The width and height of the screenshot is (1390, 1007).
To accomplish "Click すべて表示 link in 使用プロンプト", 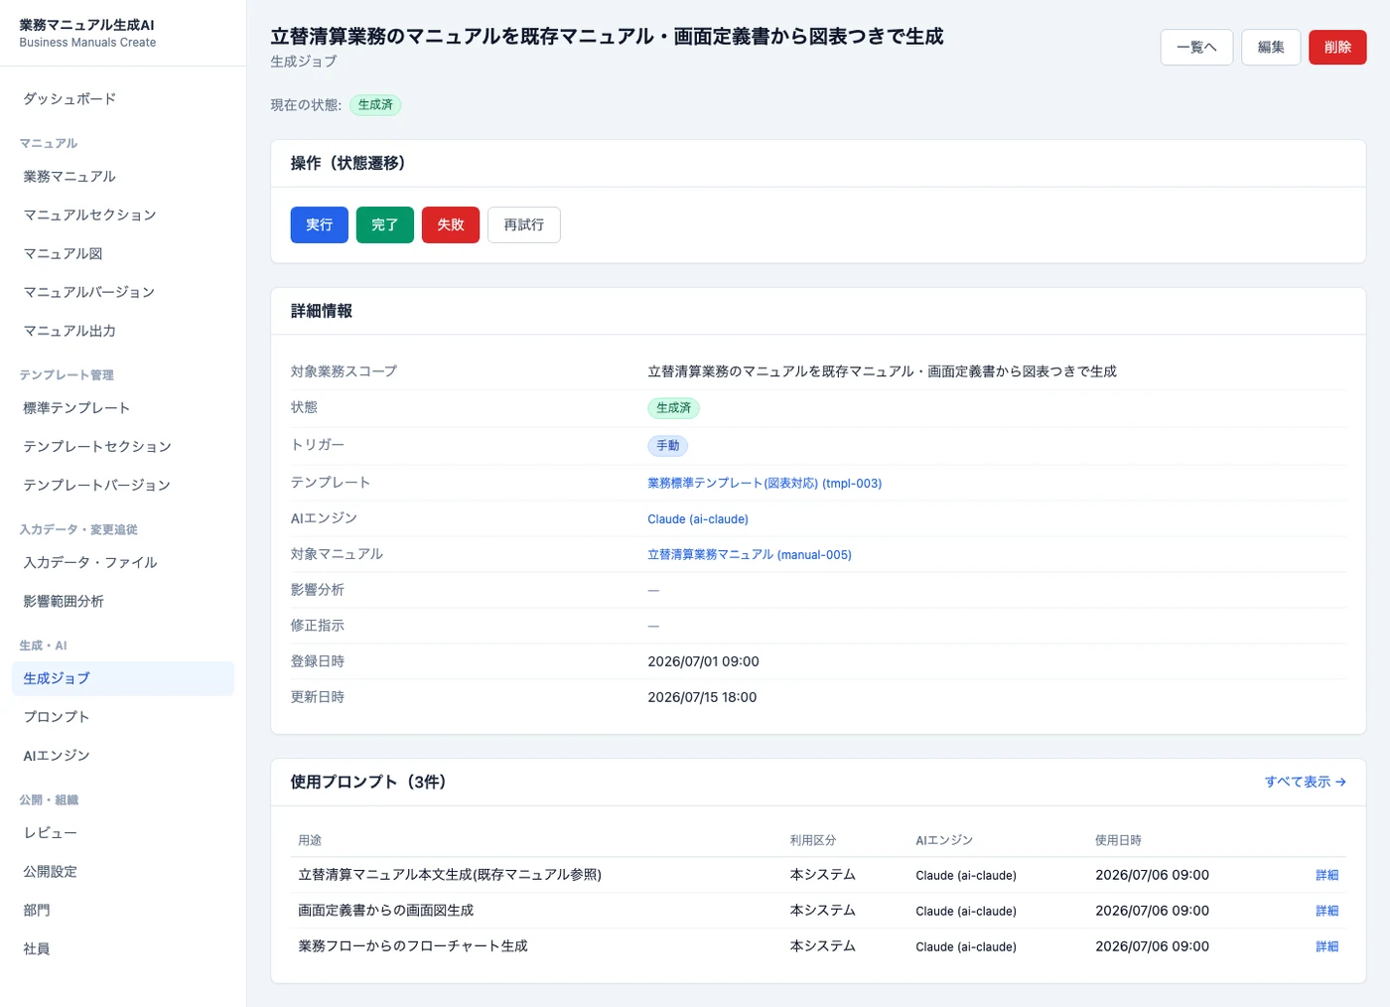I will (x=1306, y=783).
